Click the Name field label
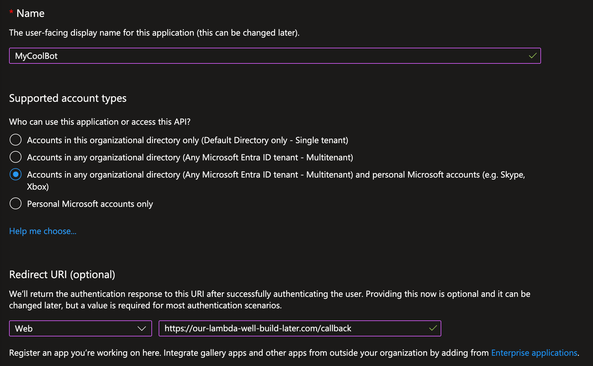593x366 pixels. [31, 13]
